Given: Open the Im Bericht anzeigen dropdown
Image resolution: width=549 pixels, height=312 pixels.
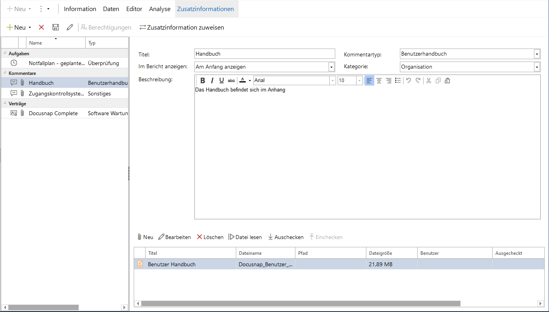Looking at the screenshot, I should coord(331,67).
